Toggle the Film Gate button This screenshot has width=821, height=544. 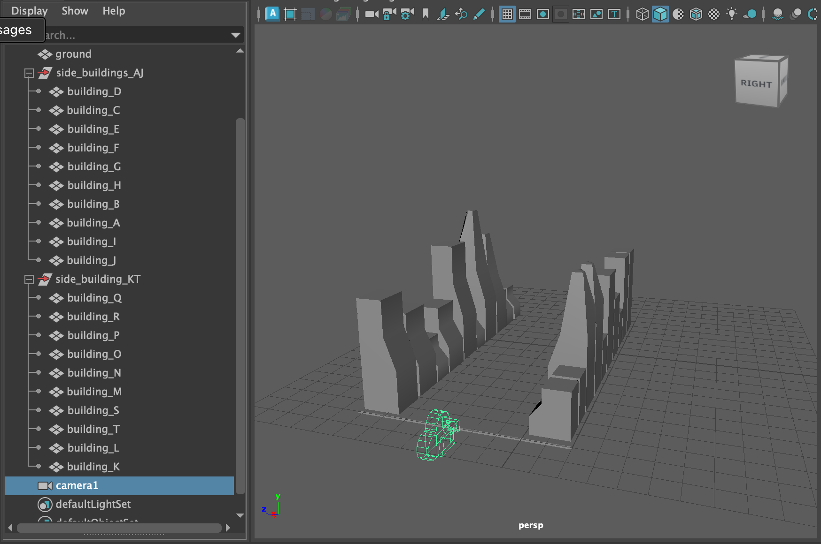point(525,14)
